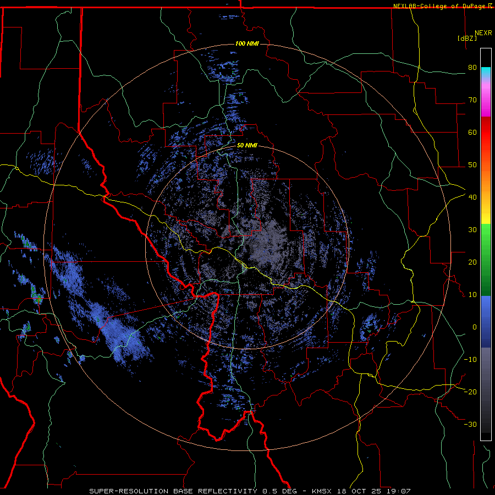The width and height of the screenshot is (495, 495).
Task: Click the 50 dBZ scale label
Action: 472,165
